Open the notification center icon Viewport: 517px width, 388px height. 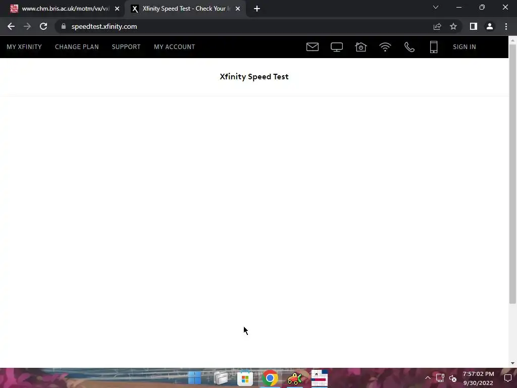(x=508, y=378)
